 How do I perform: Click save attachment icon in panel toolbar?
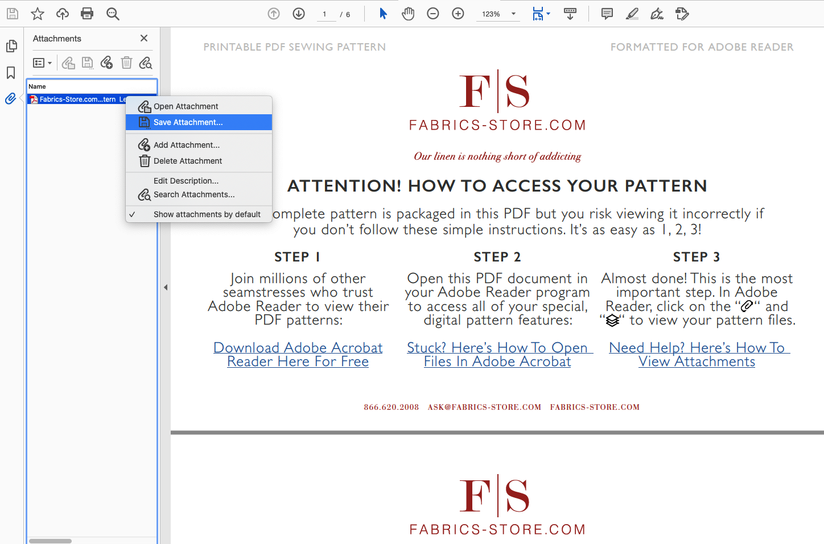coord(88,63)
